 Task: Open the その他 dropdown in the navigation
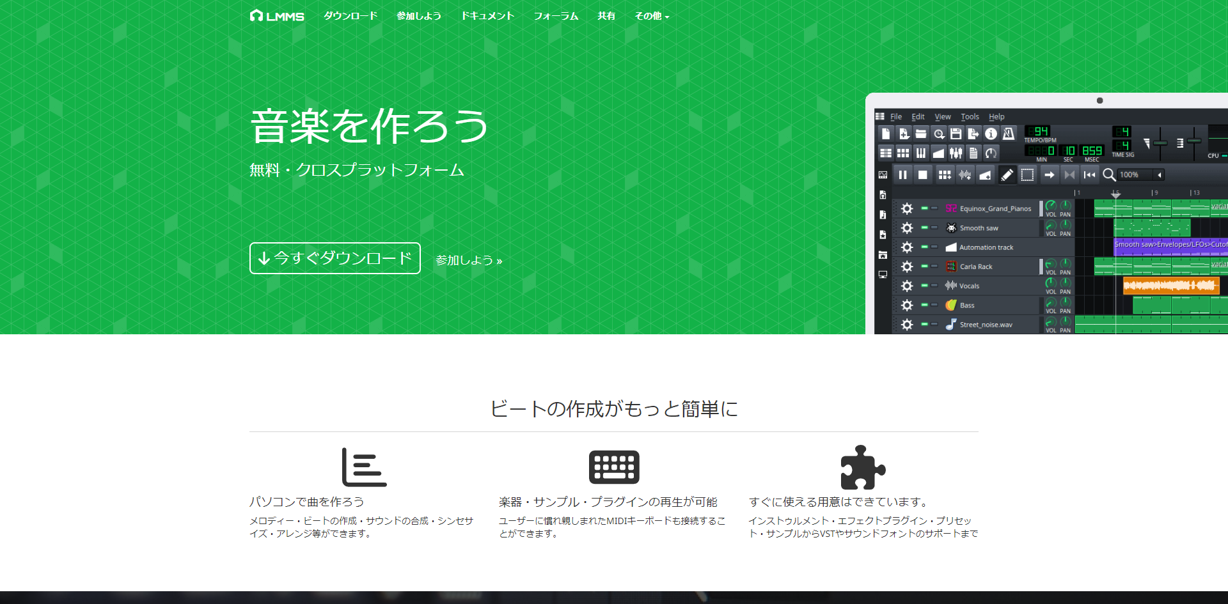(651, 16)
